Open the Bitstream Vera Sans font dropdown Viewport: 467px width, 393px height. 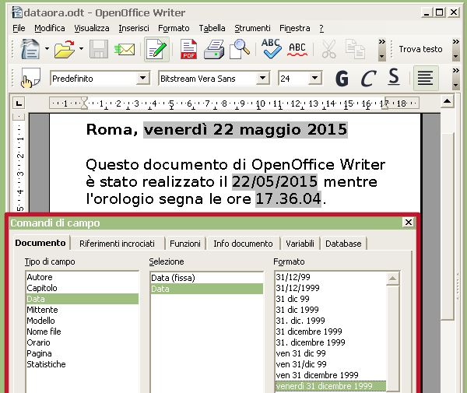coord(262,78)
